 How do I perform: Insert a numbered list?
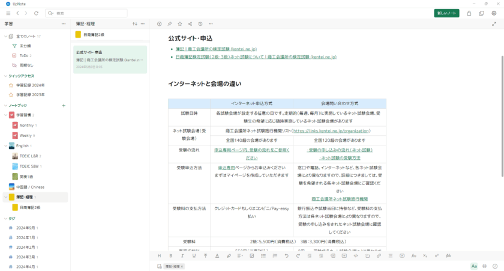pyautogui.click(x=275, y=256)
